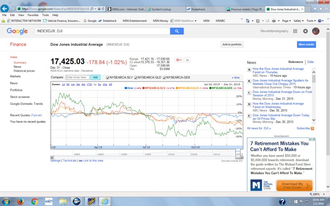Open the Print options dropdown arrow
This screenshot has height=206, width=330.
[279, 21]
